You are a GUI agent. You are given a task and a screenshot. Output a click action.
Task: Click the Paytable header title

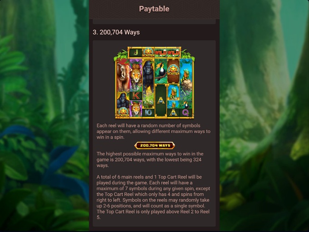coord(154,9)
